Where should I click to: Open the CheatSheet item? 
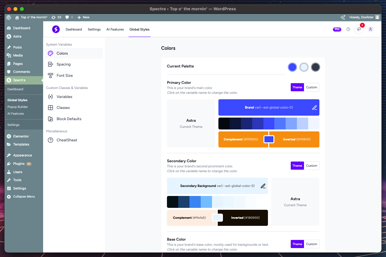click(x=67, y=140)
